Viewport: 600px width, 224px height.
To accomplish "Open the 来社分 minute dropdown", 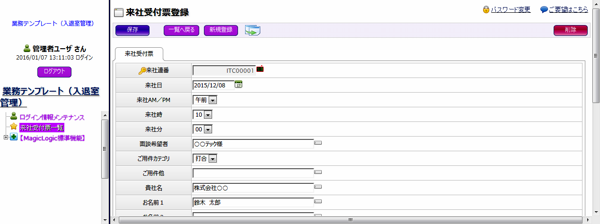I will point(208,129).
